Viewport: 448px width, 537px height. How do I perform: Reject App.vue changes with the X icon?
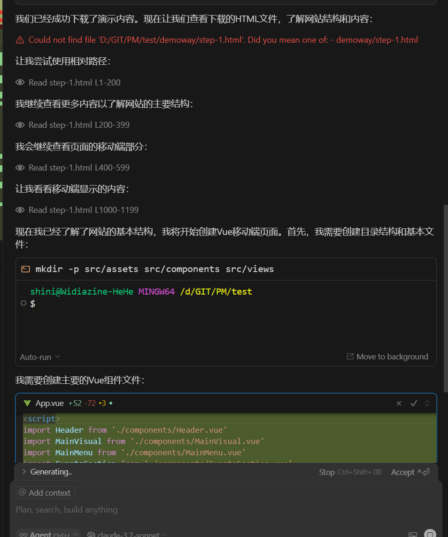(x=399, y=403)
